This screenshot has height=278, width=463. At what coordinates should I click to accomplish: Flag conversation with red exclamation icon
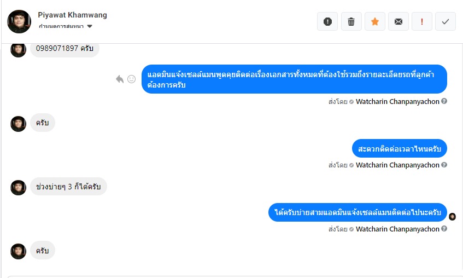click(x=421, y=21)
